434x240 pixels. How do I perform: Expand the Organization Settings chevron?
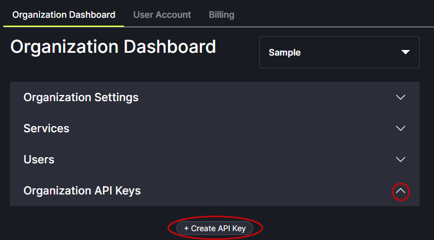[x=400, y=97]
